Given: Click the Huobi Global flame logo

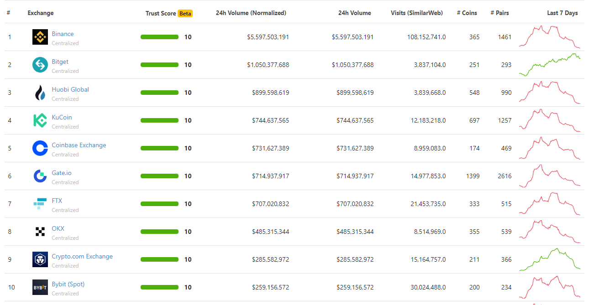Looking at the screenshot, I should click(x=40, y=93).
